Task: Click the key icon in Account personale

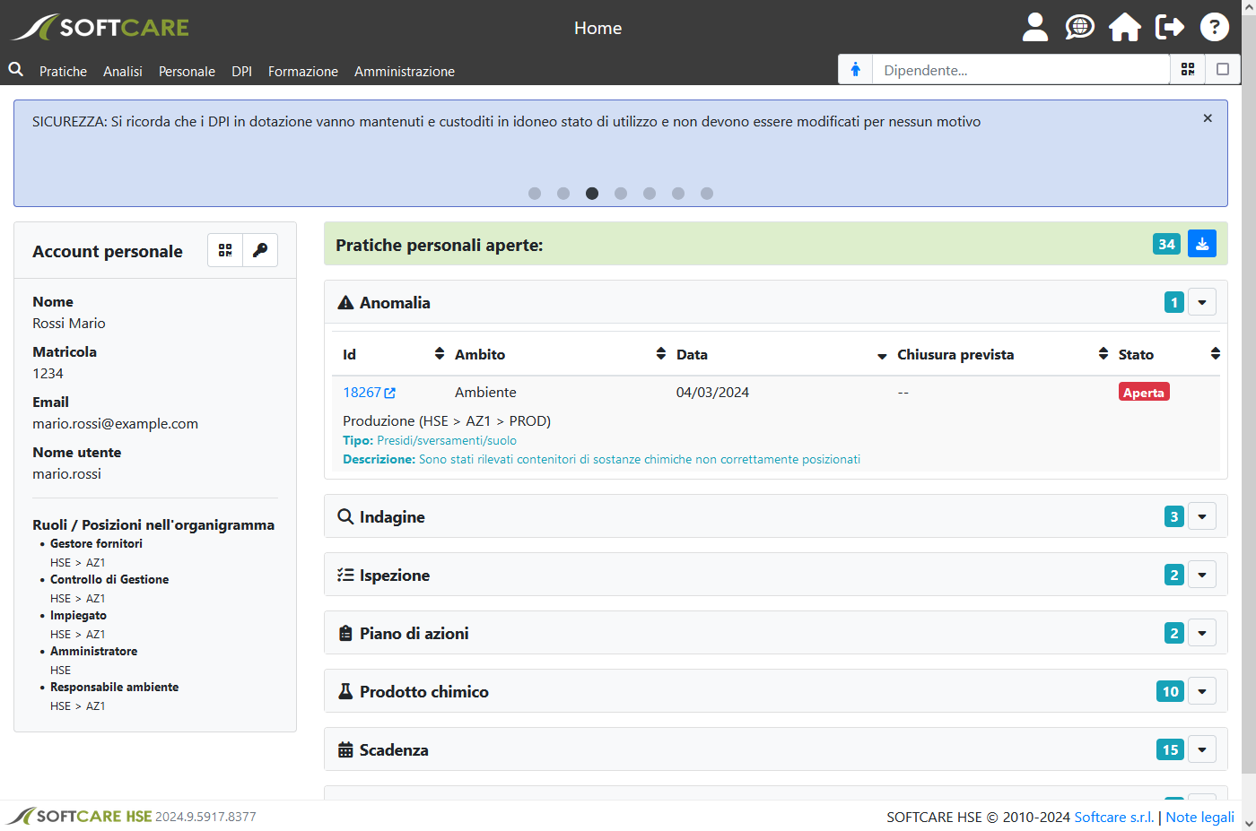Action: [260, 250]
